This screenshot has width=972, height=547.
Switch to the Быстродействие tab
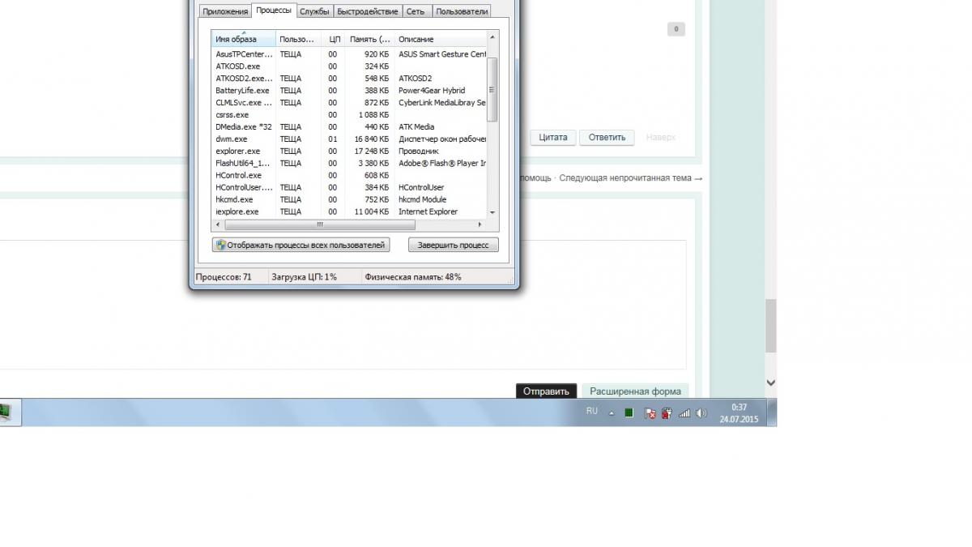(368, 11)
